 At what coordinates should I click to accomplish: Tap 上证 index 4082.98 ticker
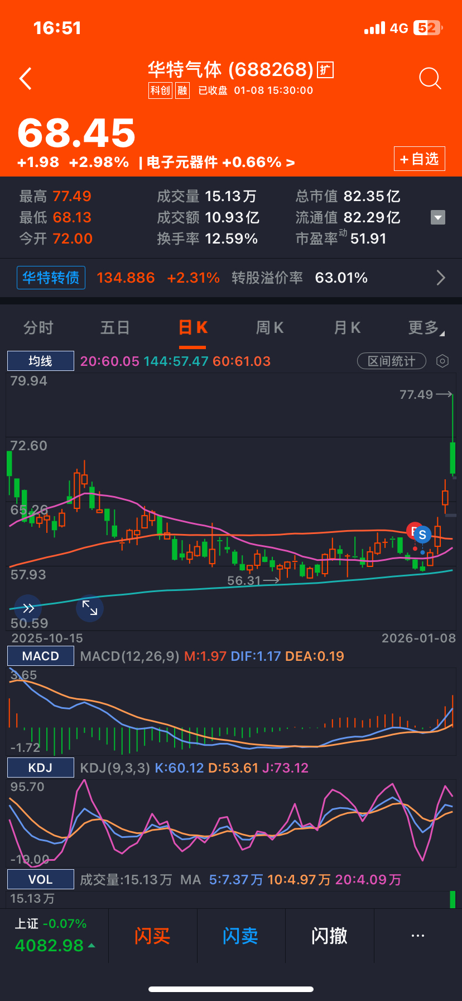55,936
